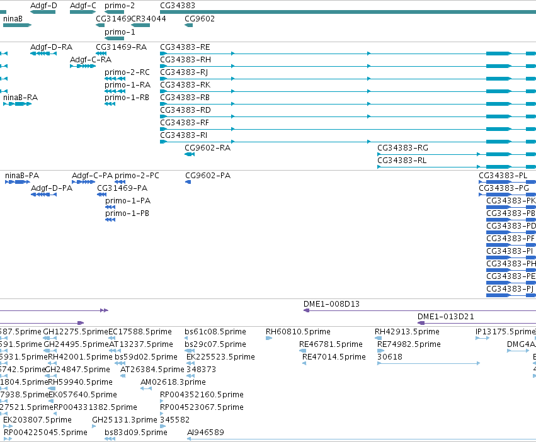Click protein primo-1-PB
The width and height of the screenshot is (536, 442).
[127, 213]
